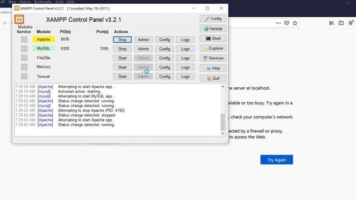Toggle FileZilla service checkbox

tap(24, 58)
